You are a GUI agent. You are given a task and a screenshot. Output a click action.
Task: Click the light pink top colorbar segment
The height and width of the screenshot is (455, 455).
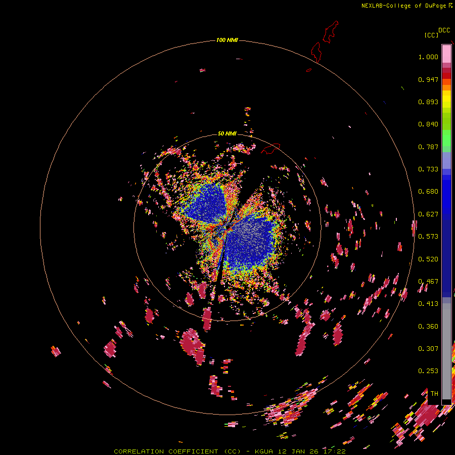[446, 54]
